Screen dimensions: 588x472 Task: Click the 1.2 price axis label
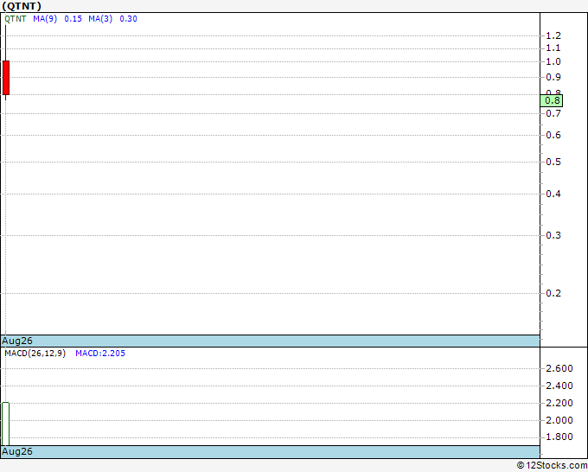coord(553,35)
